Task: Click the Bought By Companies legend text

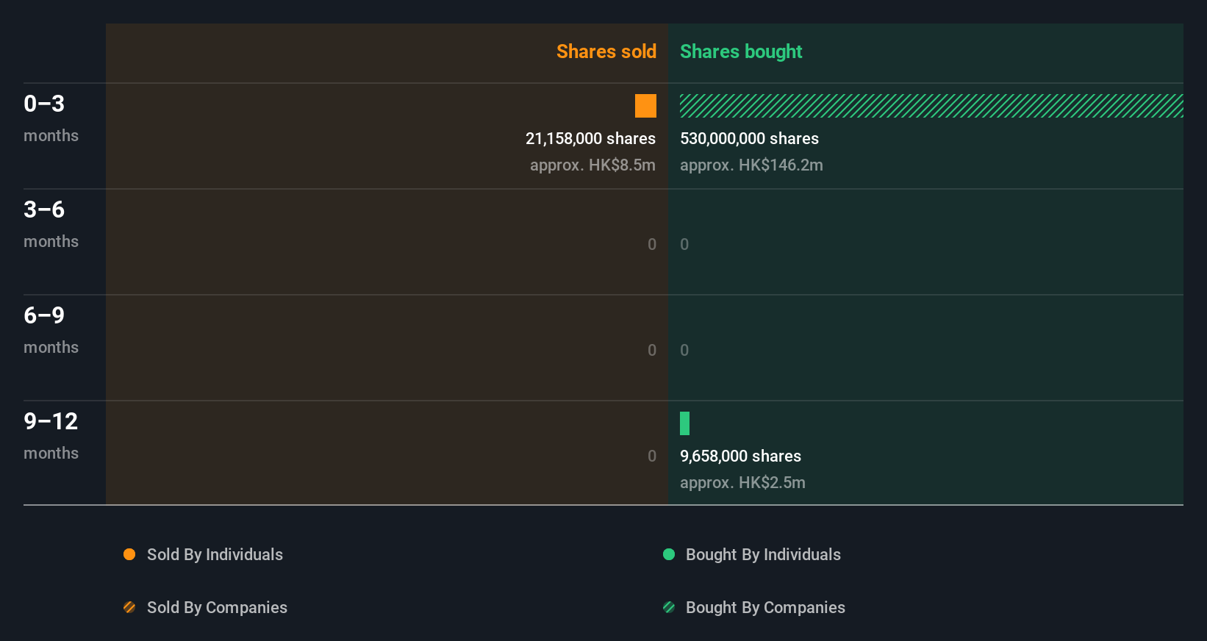Action: (x=765, y=607)
